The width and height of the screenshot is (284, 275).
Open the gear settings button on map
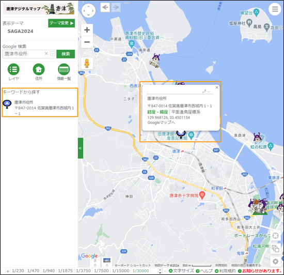[x=275, y=262]
